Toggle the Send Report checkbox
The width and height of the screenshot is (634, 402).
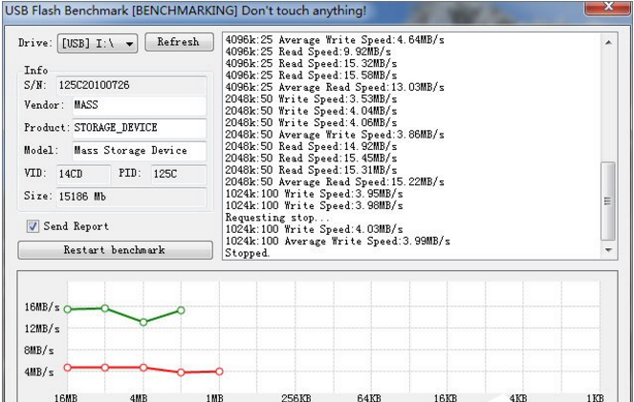(x=33, y=226)
